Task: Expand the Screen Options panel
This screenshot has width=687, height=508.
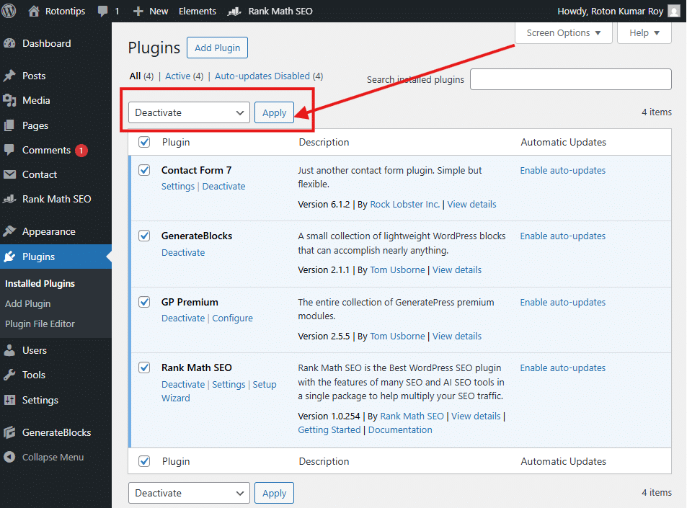Action: click(564, 33)
